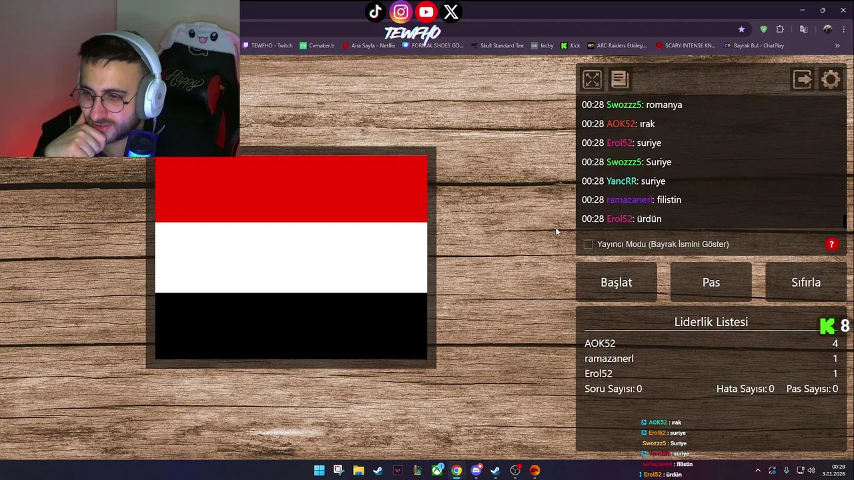Open the TEWFHO - Twitch bookmark
854x480 pixels.
tap(267, 45)
